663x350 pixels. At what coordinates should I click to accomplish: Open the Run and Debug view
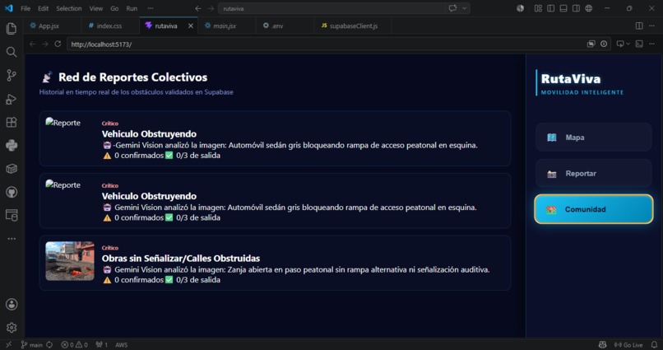pos(12,99)
